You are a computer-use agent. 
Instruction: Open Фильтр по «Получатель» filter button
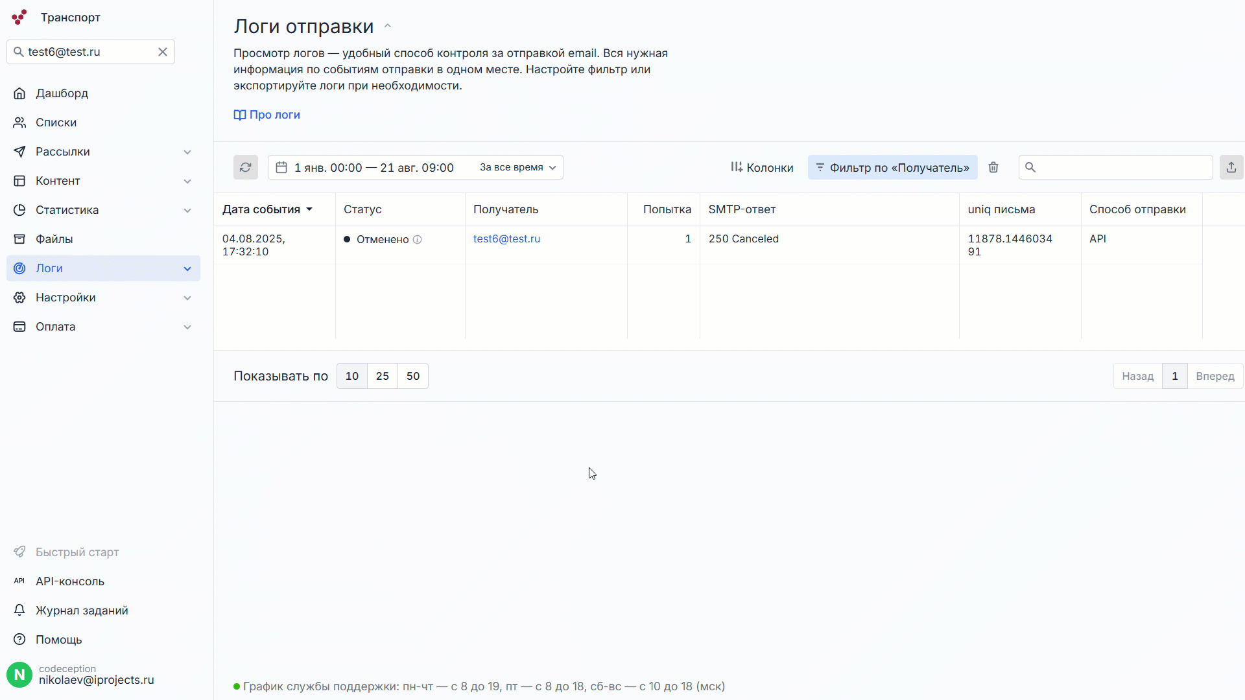[x=892, y=167]
